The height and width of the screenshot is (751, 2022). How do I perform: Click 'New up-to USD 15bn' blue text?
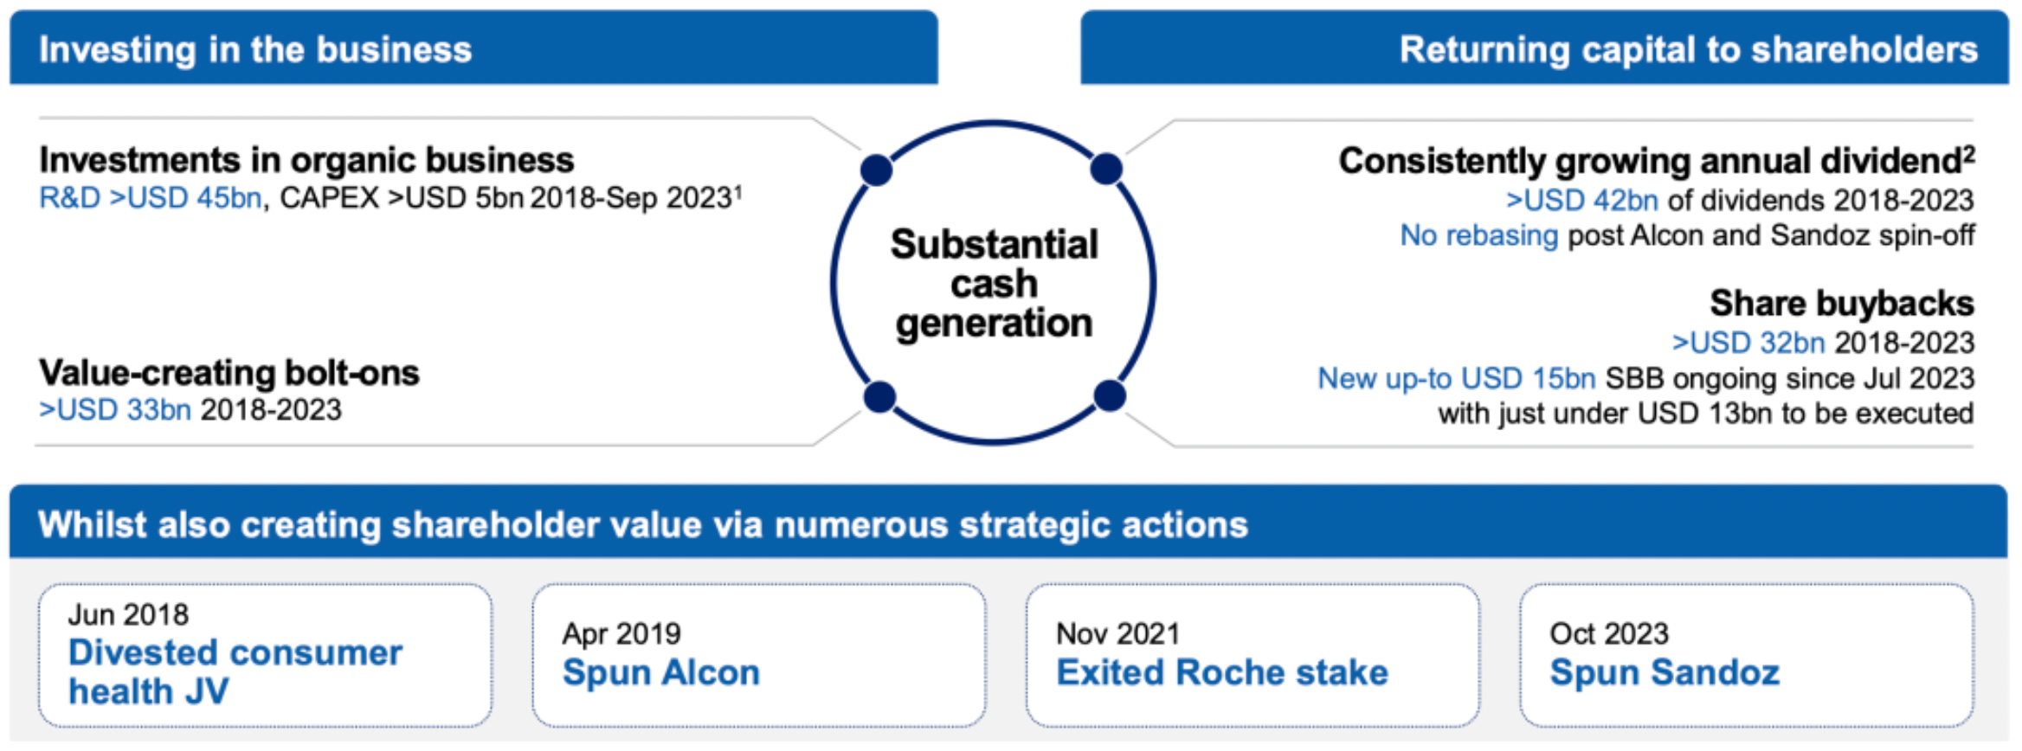[1456, 378]
